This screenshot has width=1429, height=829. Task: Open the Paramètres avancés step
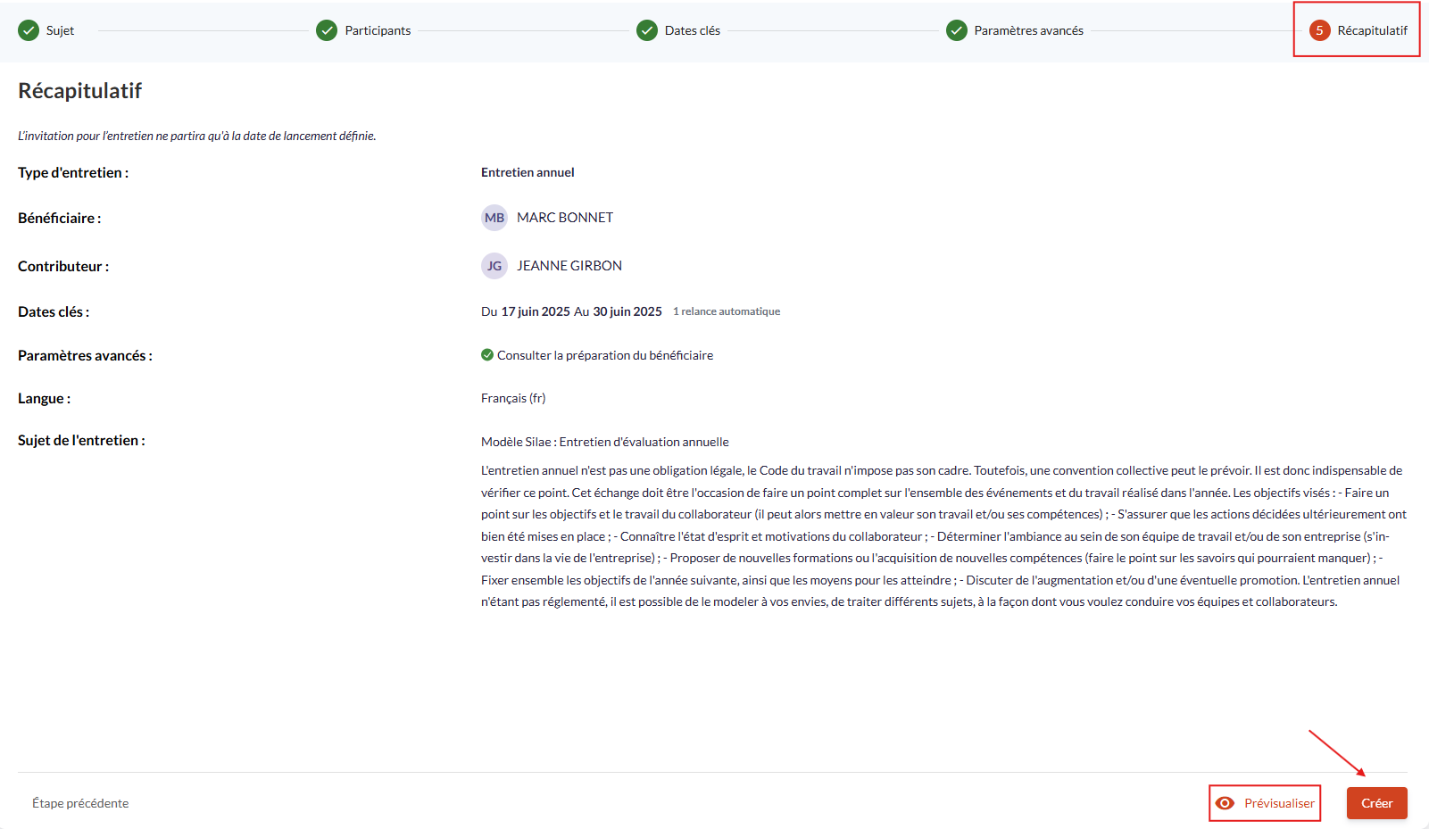[1028, 30]
